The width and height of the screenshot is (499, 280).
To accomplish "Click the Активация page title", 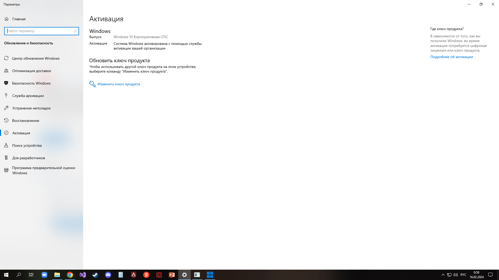I will 106,19.
